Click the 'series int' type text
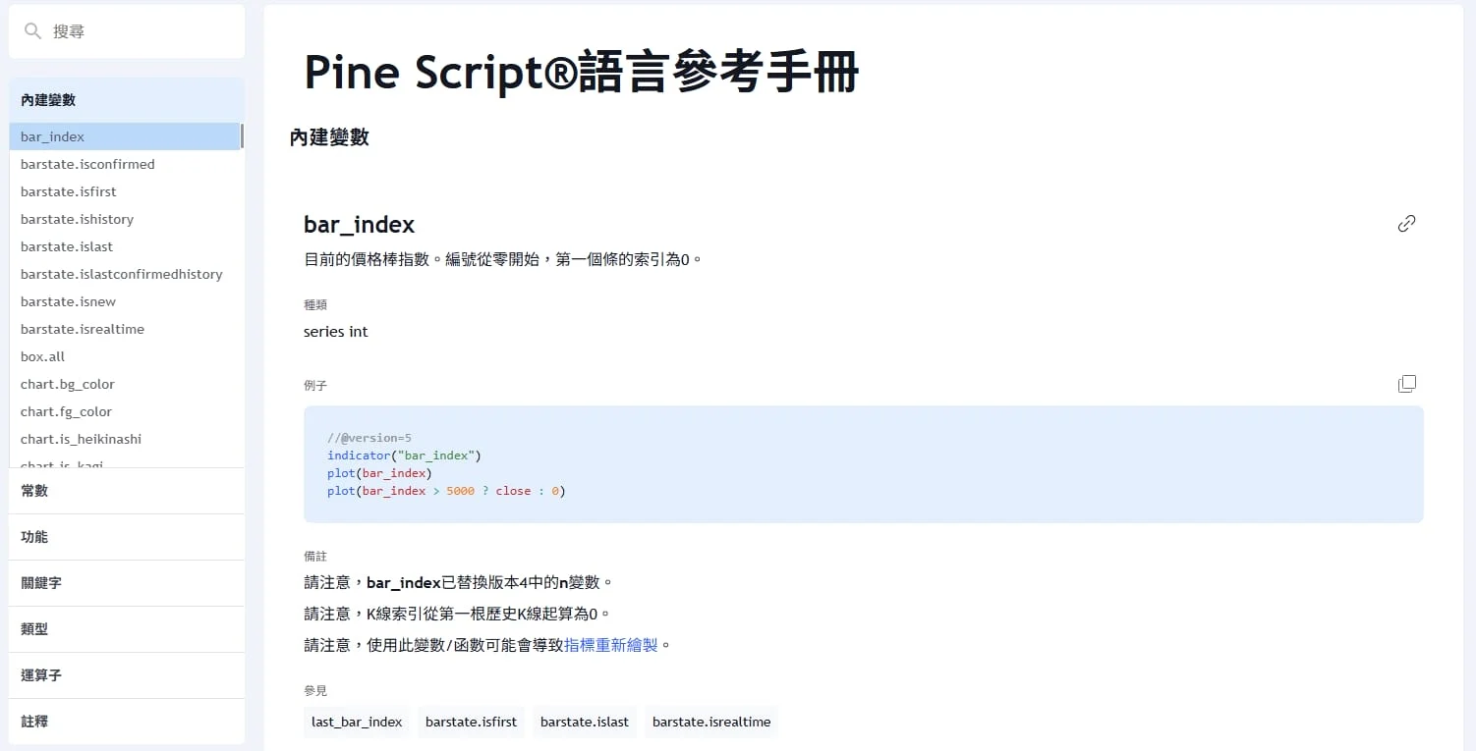1476x751 pixels. tap(336, 332)
